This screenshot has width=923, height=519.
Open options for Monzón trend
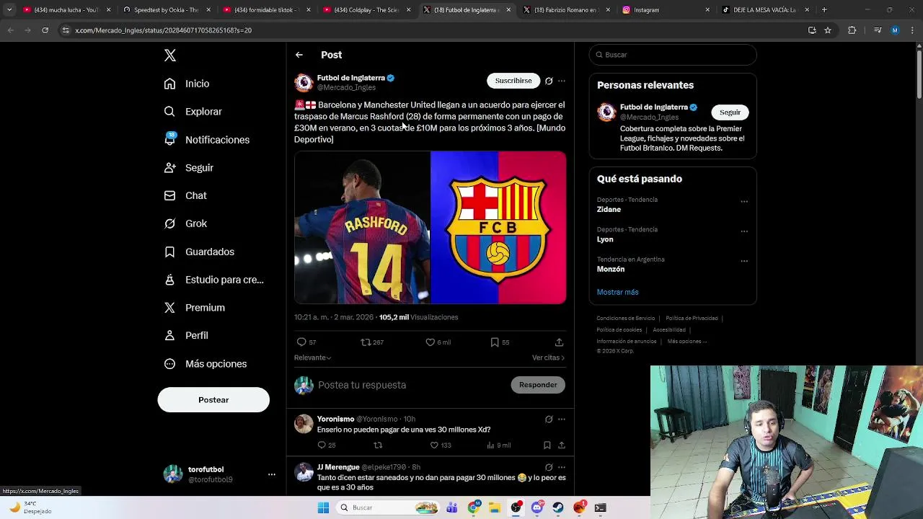[x=744, y=261]
